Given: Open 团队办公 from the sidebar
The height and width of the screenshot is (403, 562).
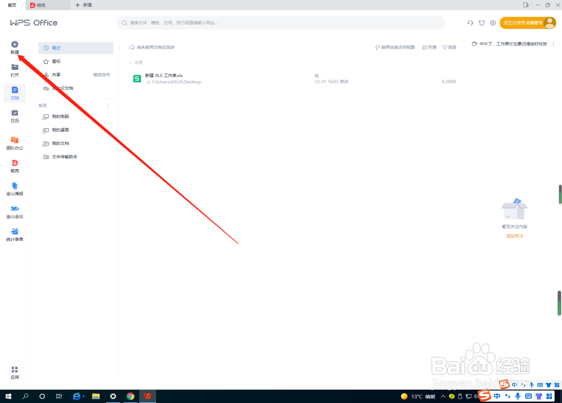Looking at the screenshot, I should coord(14,143).
